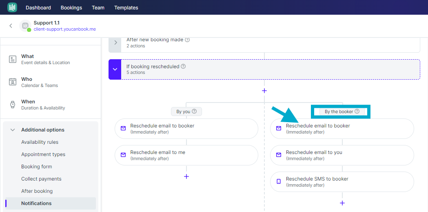Click phone icon of Reschedule SMS to booker
The image size is (428, 212).
[x=279, y=181]
